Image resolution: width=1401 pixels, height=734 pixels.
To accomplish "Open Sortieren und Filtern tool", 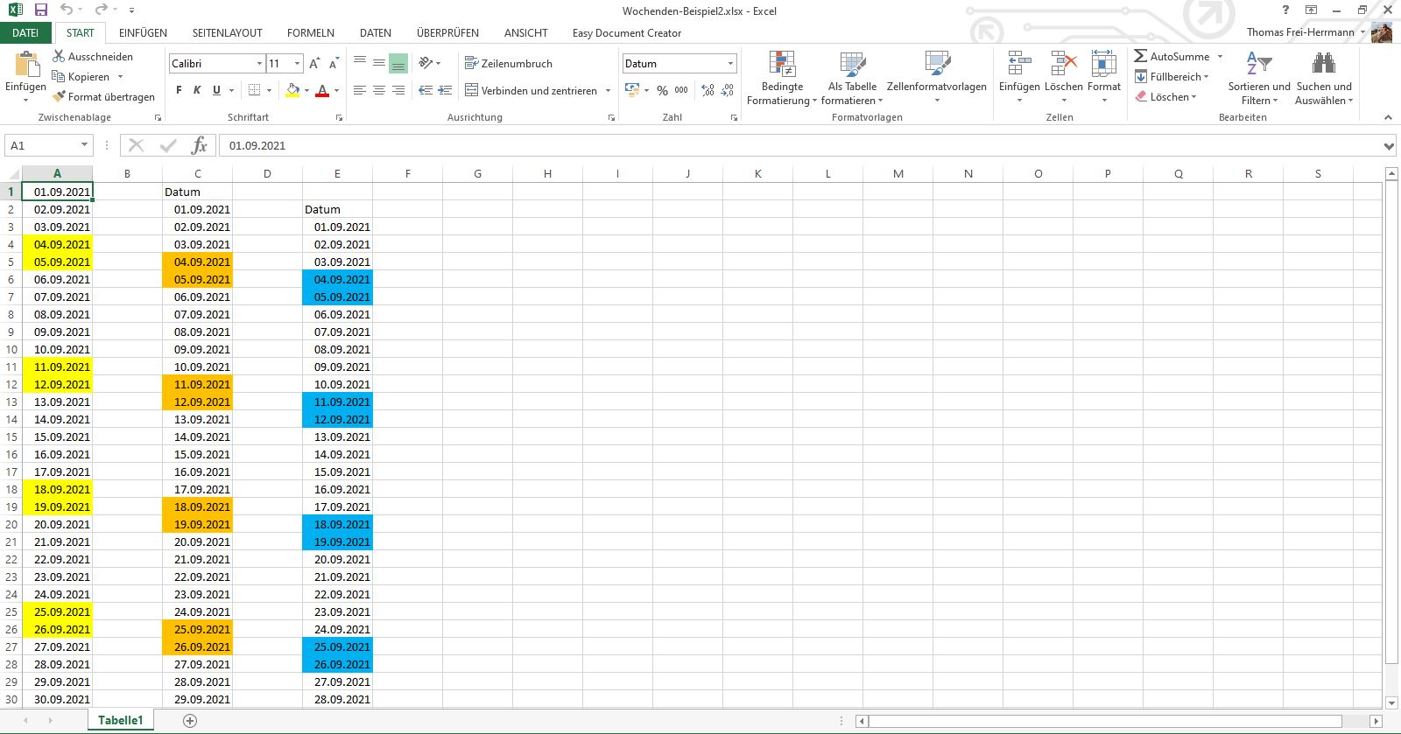I will pyautogui.click(x=1258, y=65).
